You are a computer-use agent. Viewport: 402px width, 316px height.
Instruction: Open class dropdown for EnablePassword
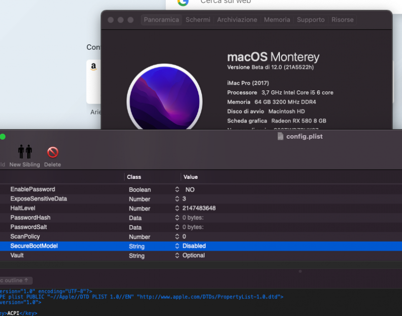click(x=177, y=190)
